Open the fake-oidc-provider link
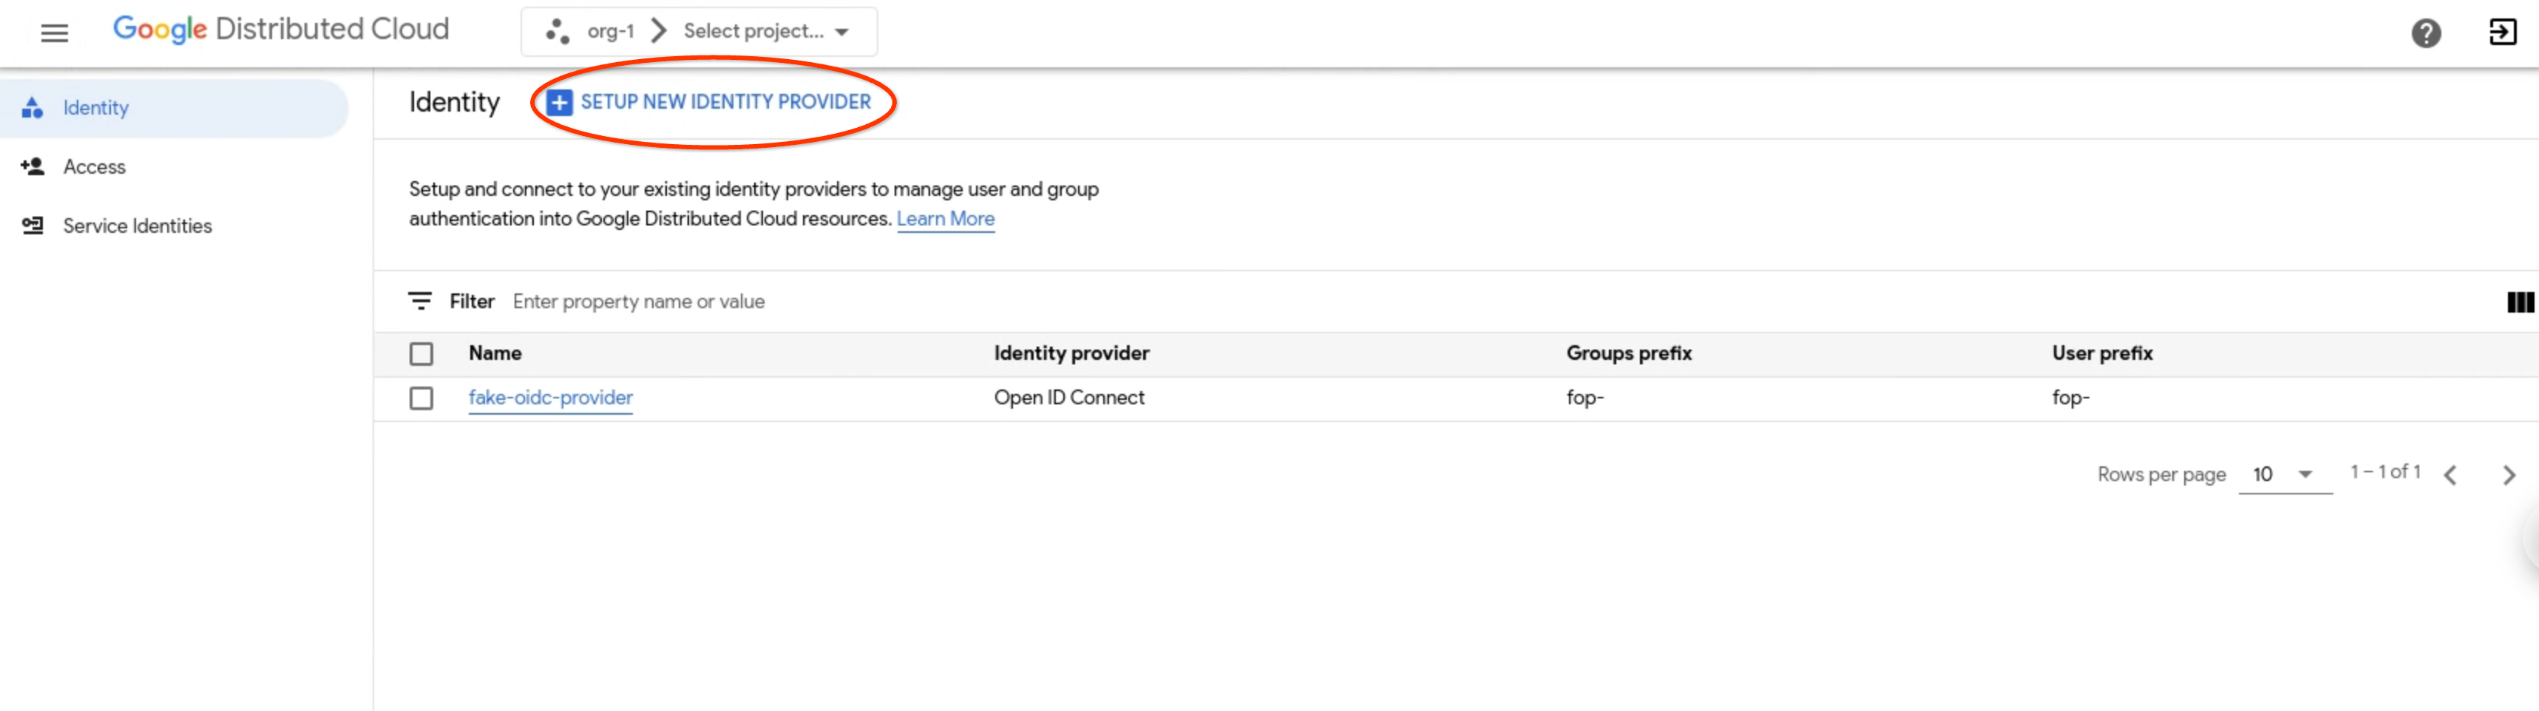 (550, 398)
